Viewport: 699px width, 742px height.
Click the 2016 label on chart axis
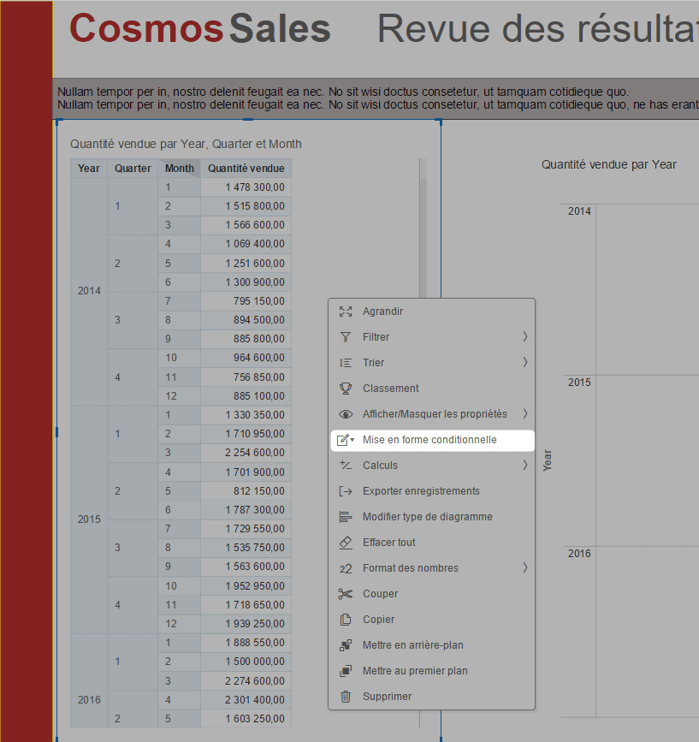click(x=579, y=554)
